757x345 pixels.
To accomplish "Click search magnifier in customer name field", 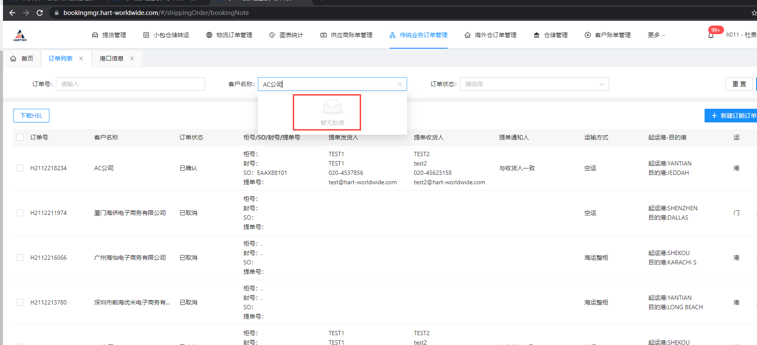I will tap(399, 84).
